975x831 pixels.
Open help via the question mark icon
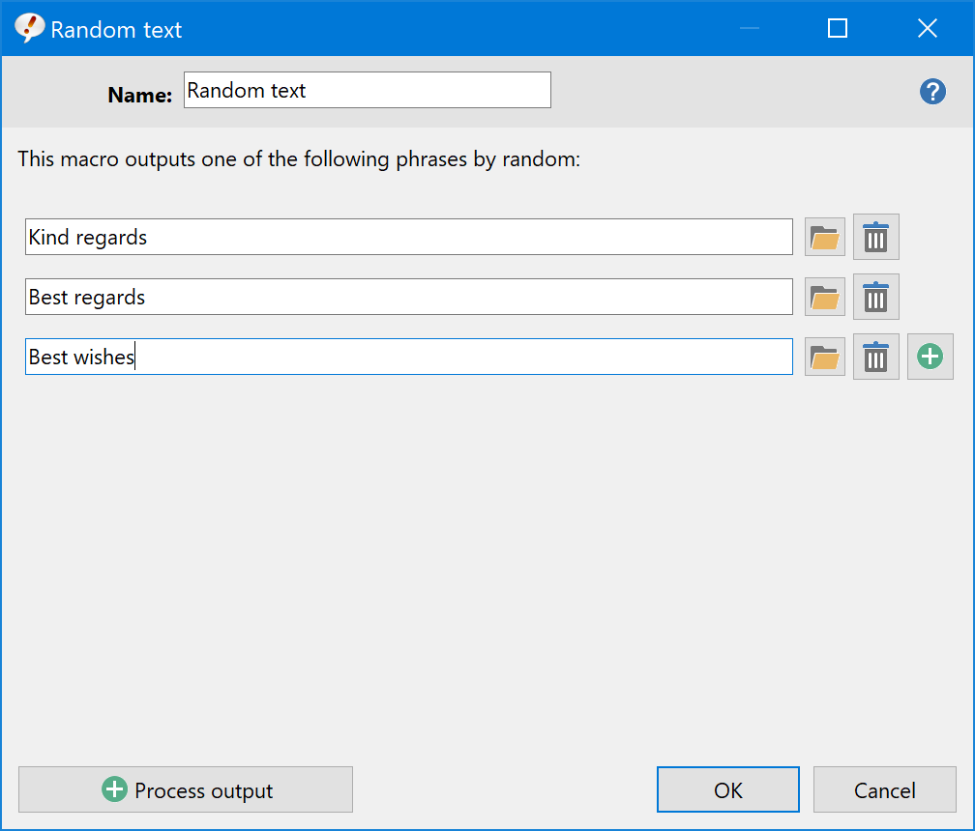[932, 92]
